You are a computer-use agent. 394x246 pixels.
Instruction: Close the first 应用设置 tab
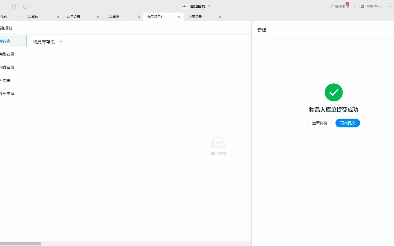[98, 17]
